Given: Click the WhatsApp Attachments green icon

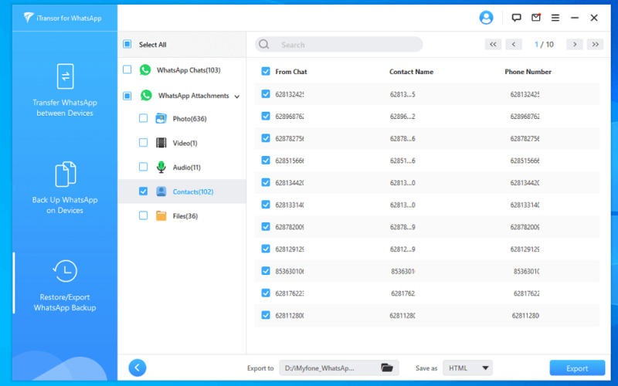Looking at the screenshot, I should [x=146, y=95].
